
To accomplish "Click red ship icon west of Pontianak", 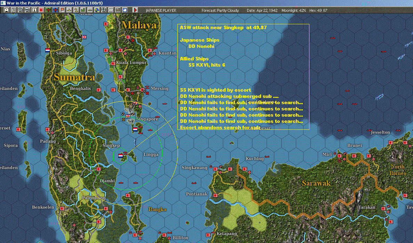I will pyautogui.click(x=194, y=183).
